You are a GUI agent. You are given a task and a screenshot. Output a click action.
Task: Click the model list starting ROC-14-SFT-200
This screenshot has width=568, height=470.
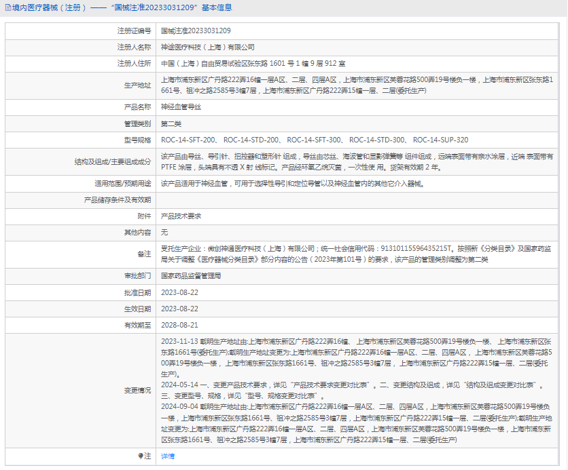click(x=315, y=140)
